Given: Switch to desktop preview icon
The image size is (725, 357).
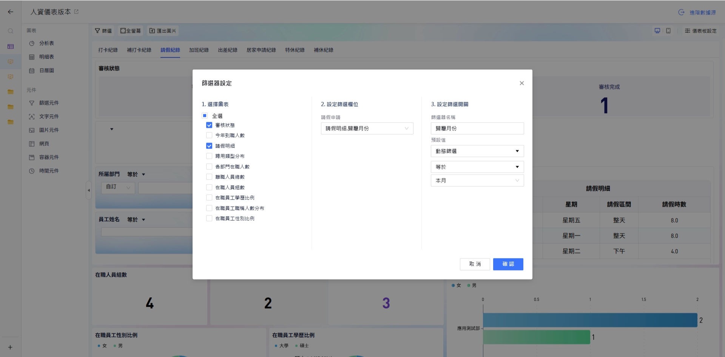Looking at the screenshot, I should click(x=657, y=31).
